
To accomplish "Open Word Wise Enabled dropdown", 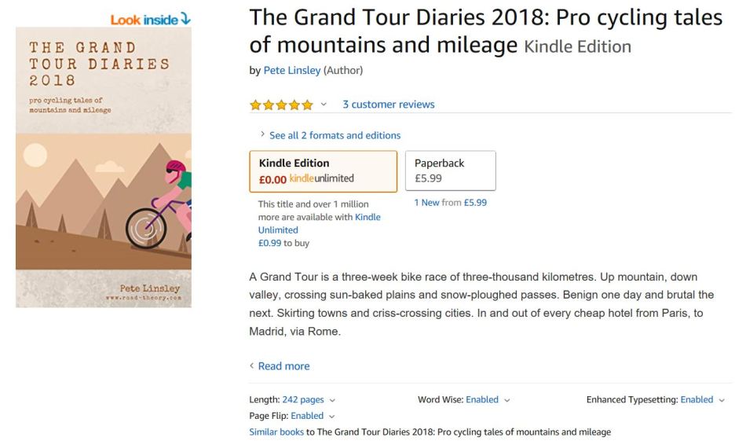I will [x=487, y=400].
